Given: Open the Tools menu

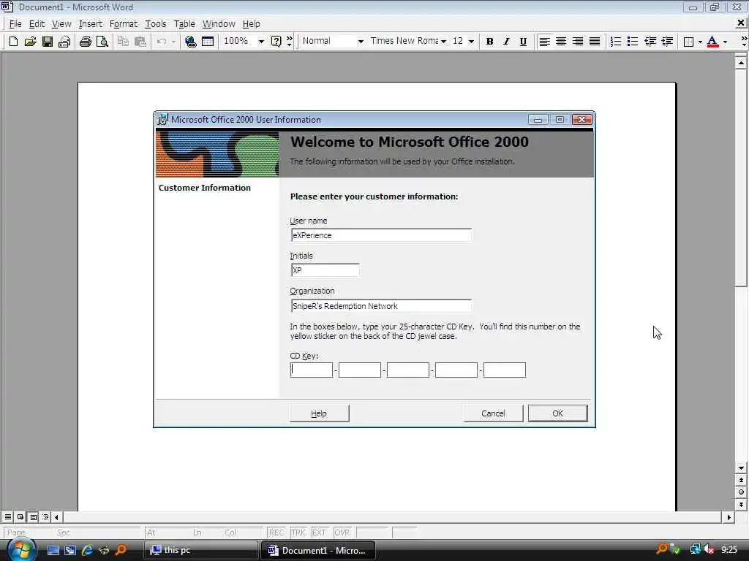Looking at the screenshot, I should pos(156,24).
